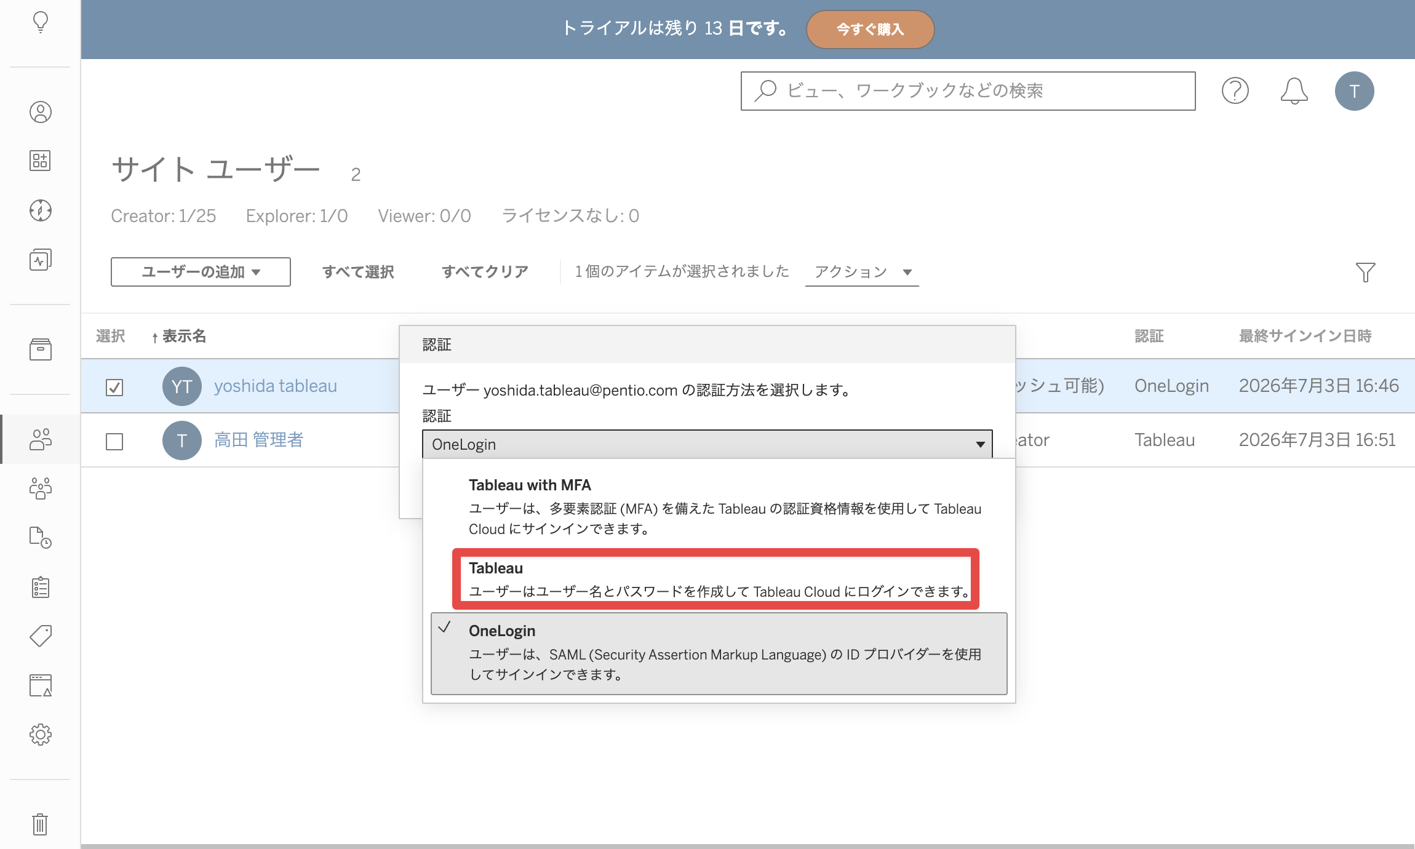1415x849 pixels.
Task: Open the notifications bell icon
Action: tap(1294, 91)
